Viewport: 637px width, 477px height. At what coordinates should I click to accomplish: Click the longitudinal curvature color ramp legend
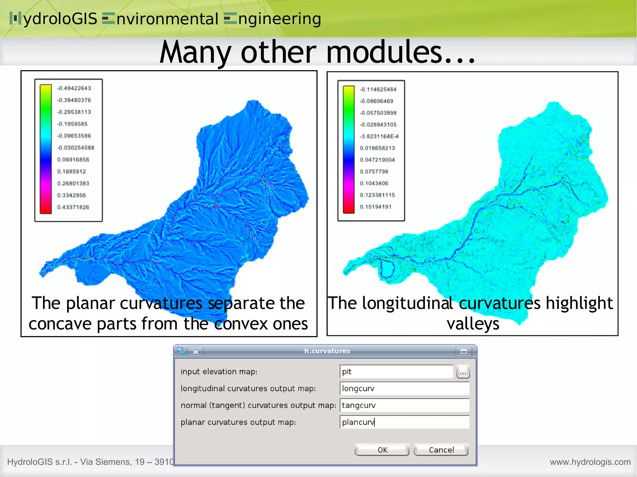tap(349, 149)
